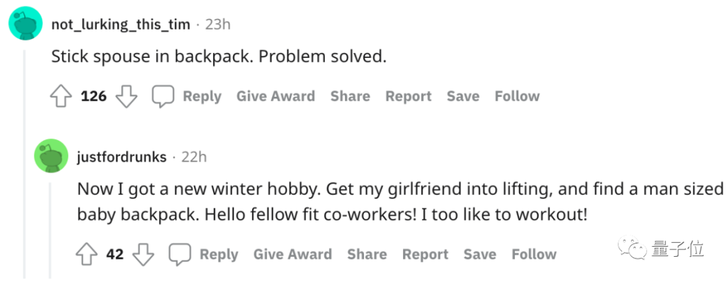
Task: Share the not_lurking_this_tim comment
Action: tap(350, 96)
